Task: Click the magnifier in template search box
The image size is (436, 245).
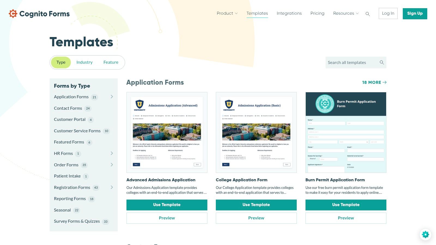Action: [382, 62]
